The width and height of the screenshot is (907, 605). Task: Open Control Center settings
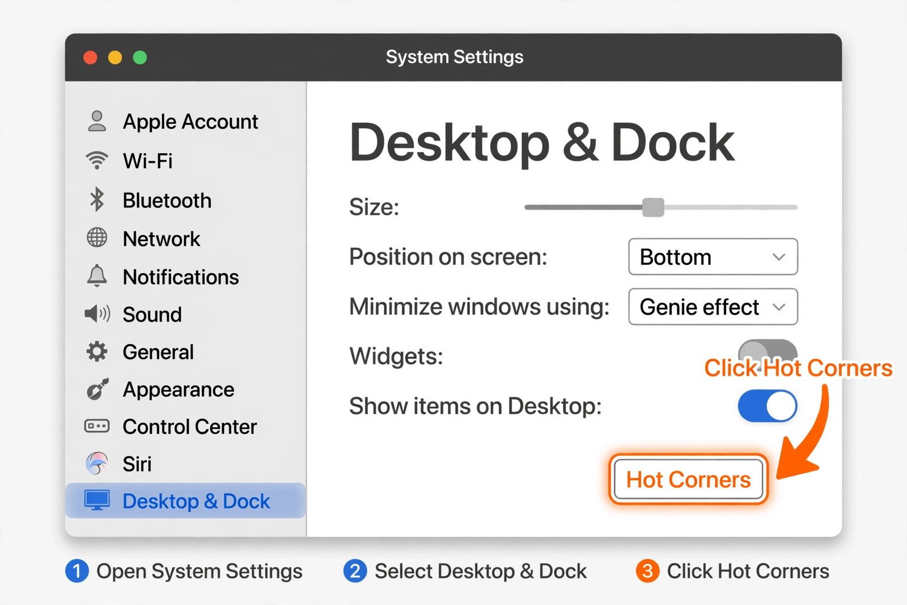pos(185,426)
